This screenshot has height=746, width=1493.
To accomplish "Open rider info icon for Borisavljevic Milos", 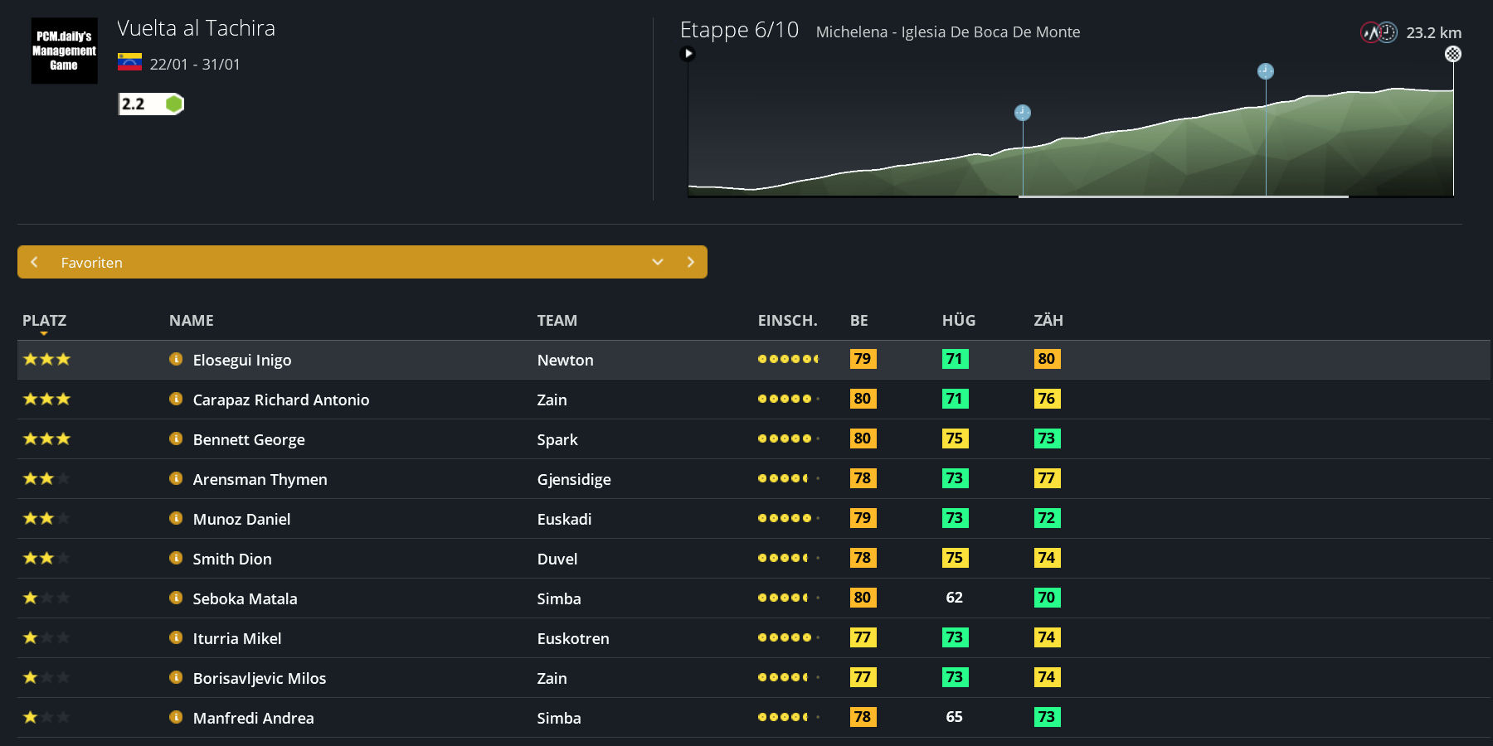I will pyautogui.click(x=176, y=677).
